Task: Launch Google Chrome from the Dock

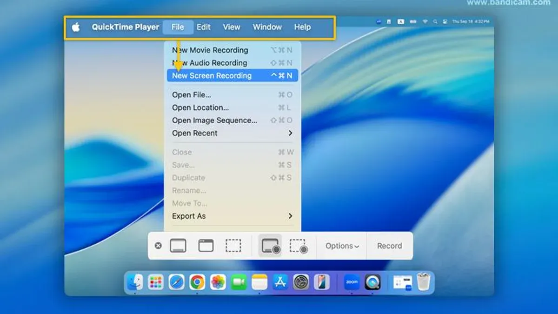Action: 197,282
